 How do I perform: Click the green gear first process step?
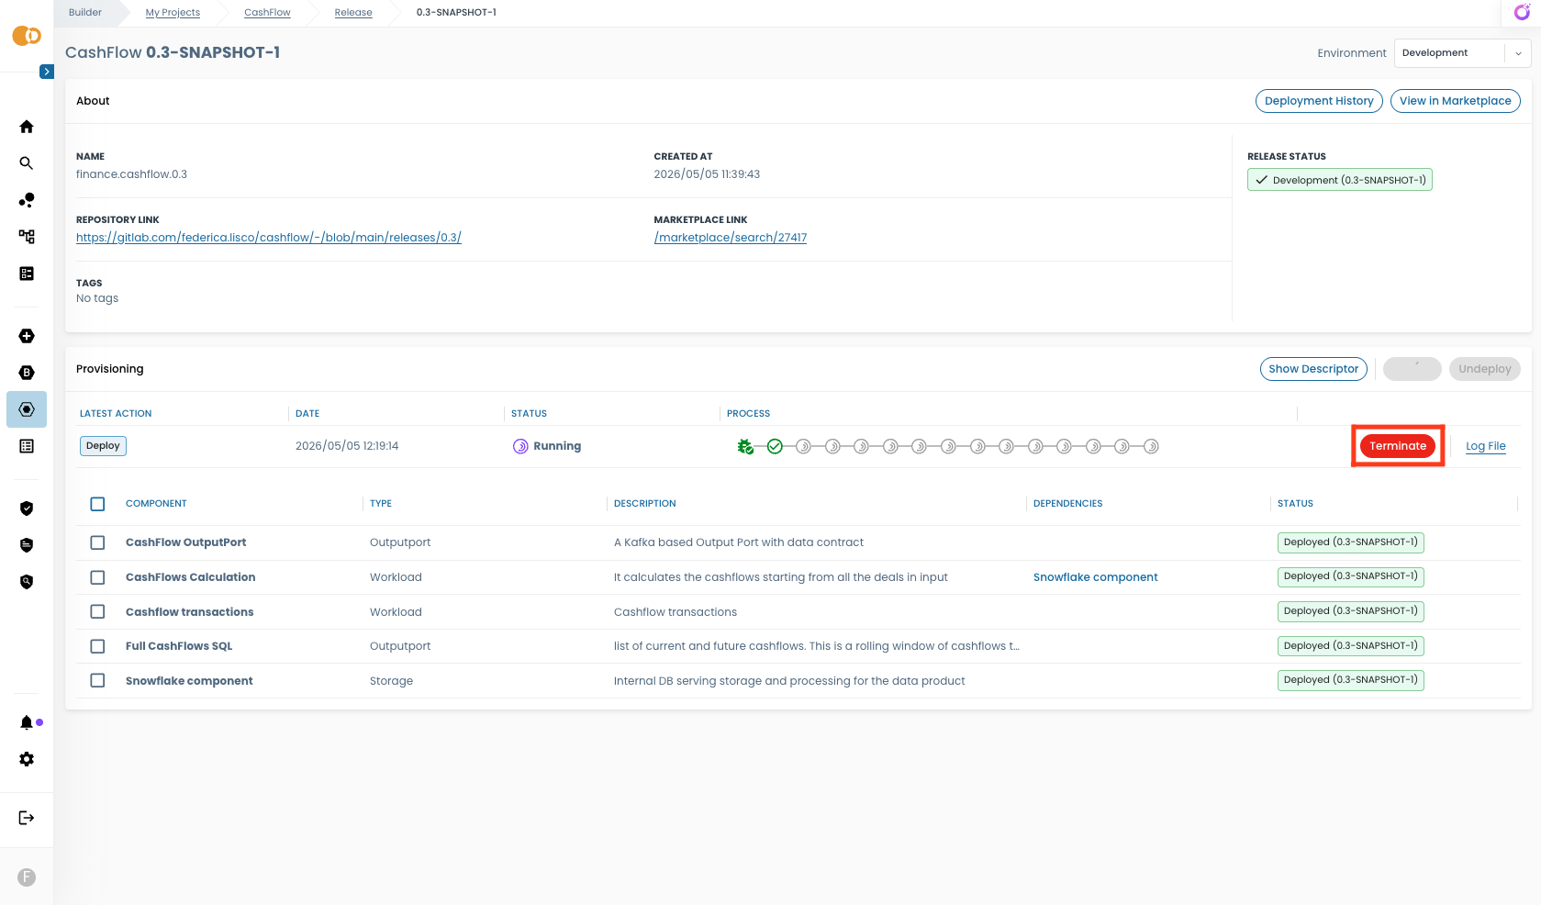[745, 447]
